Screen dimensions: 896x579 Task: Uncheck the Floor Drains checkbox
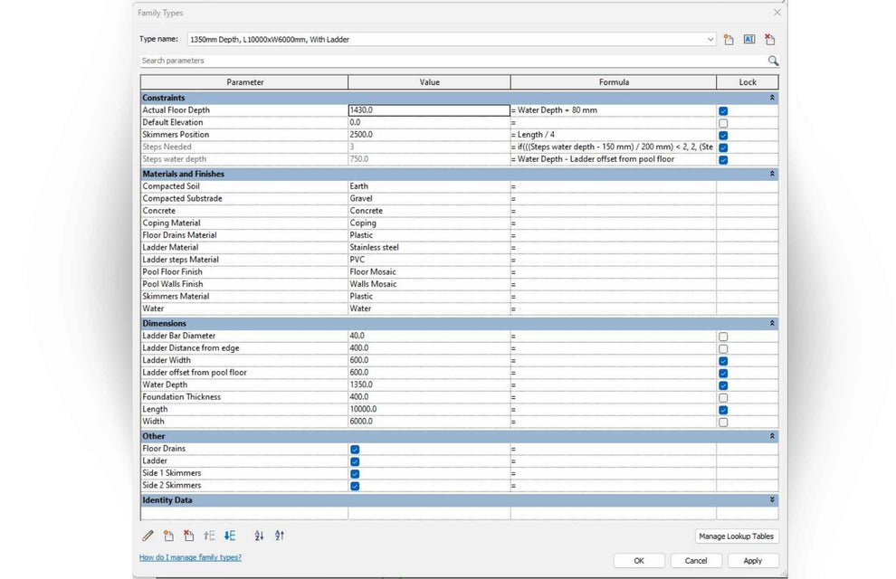click(x=355, y=450)
